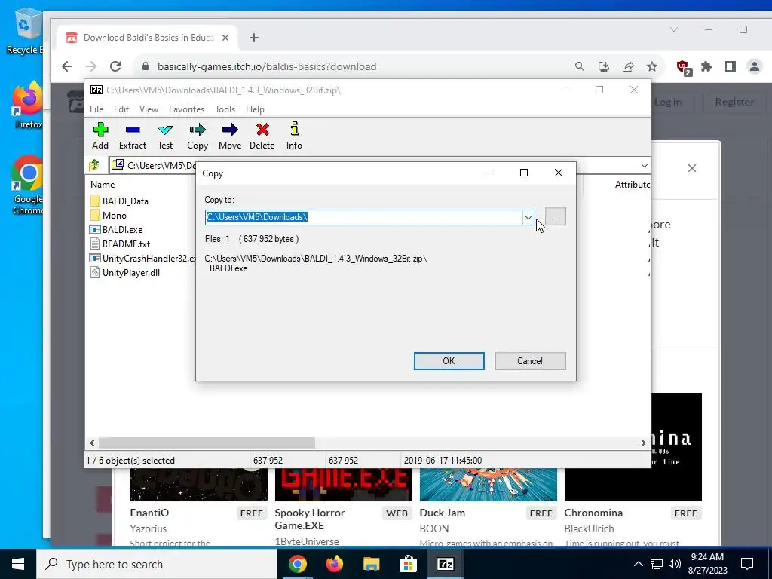Viewport: 772px width, 579px height.
Task: Open the Windows Start menu
Action: click(18, 564)
